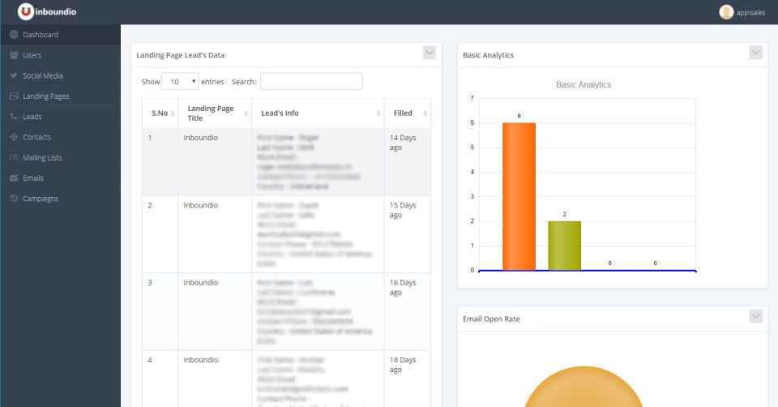Click the Users people icon
Screen dimensions: 778x407
(x=14, y=55)
